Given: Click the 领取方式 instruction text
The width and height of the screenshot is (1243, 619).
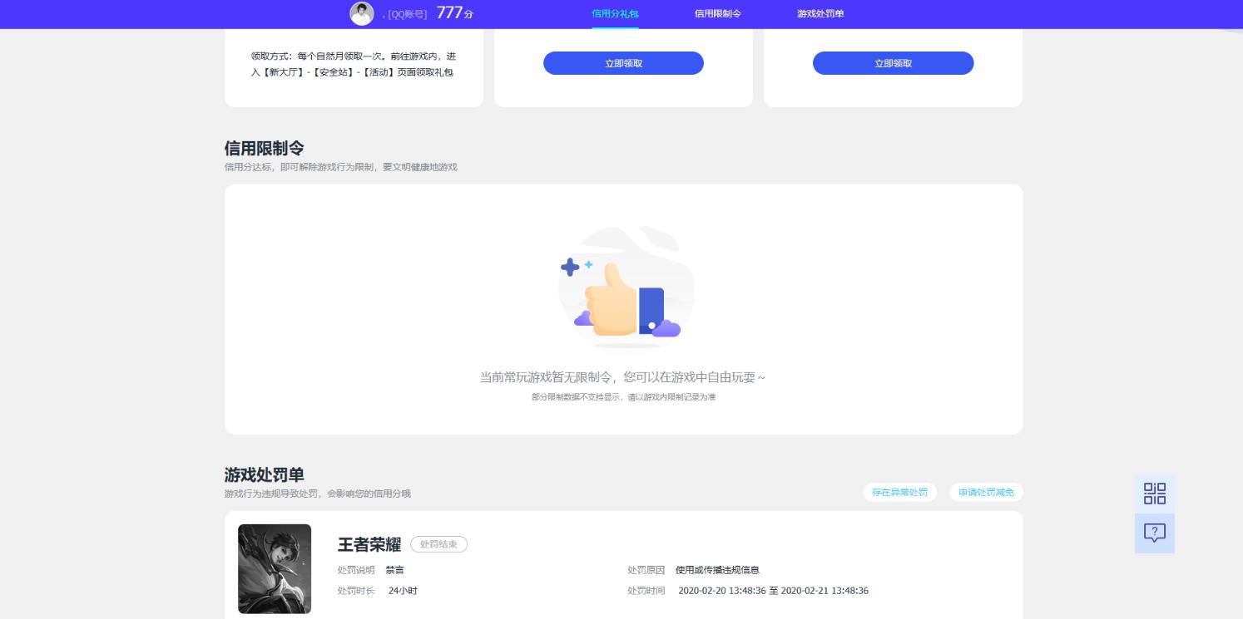Looking at the screenshot, I should pos(354,64).
